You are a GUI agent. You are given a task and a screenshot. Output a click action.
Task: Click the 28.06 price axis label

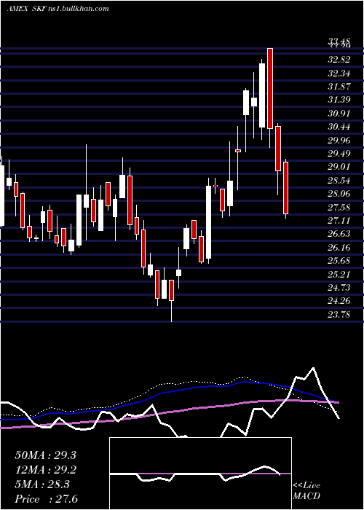click(339, 194)
